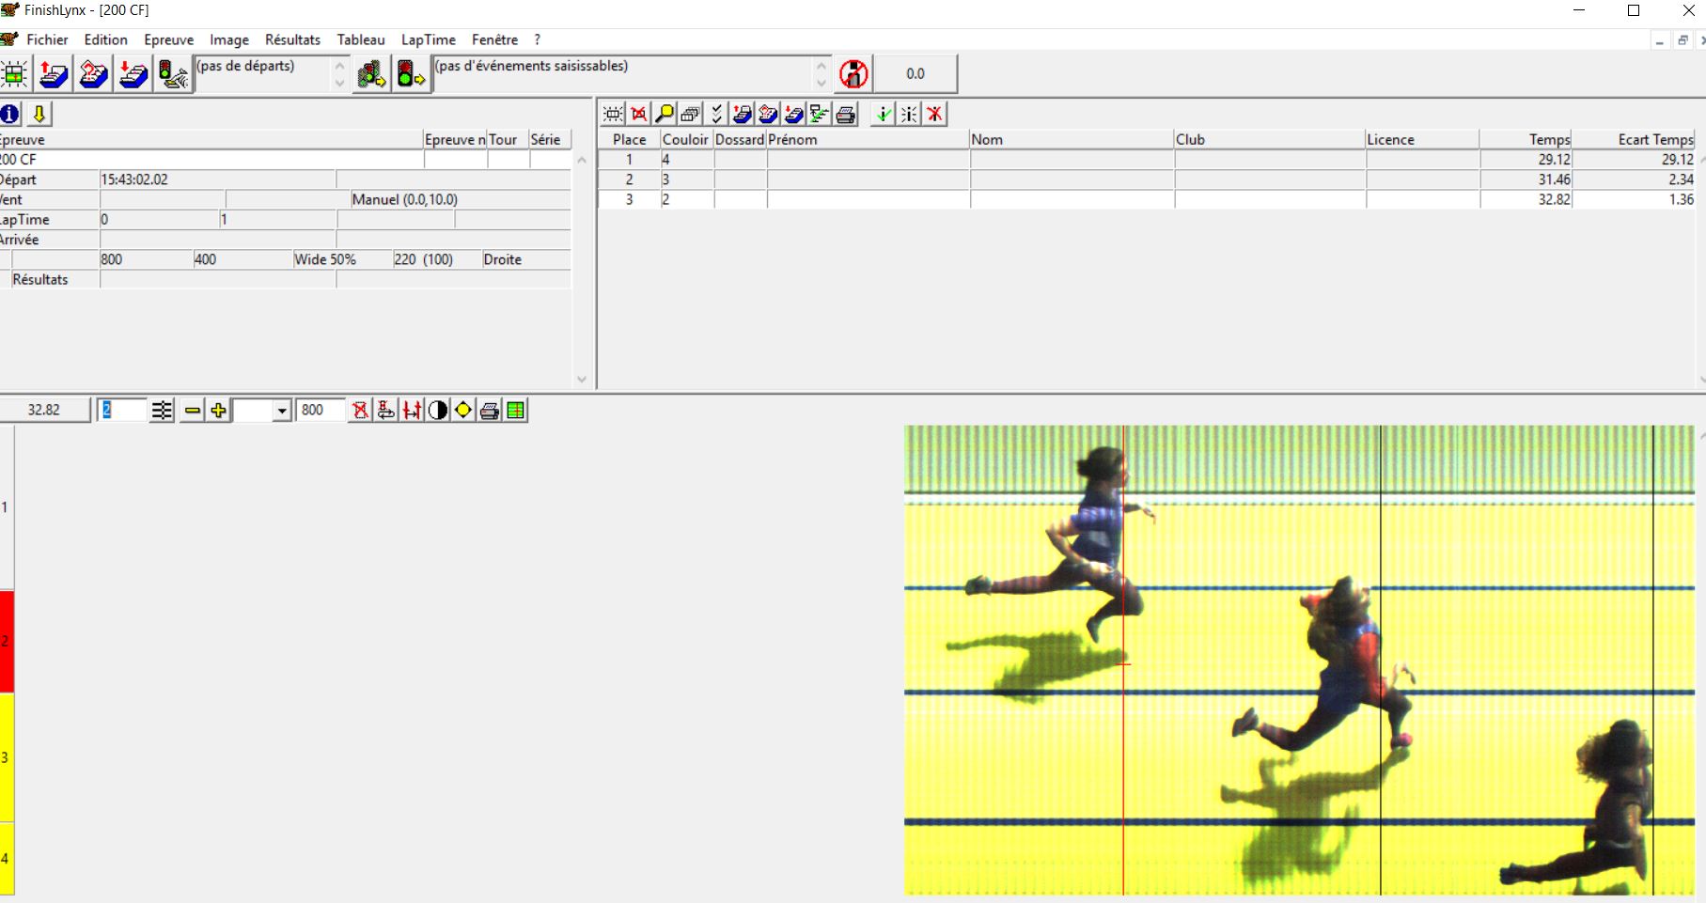Open the Epreuve menu

pyautogui.click(x=168, y=39)
